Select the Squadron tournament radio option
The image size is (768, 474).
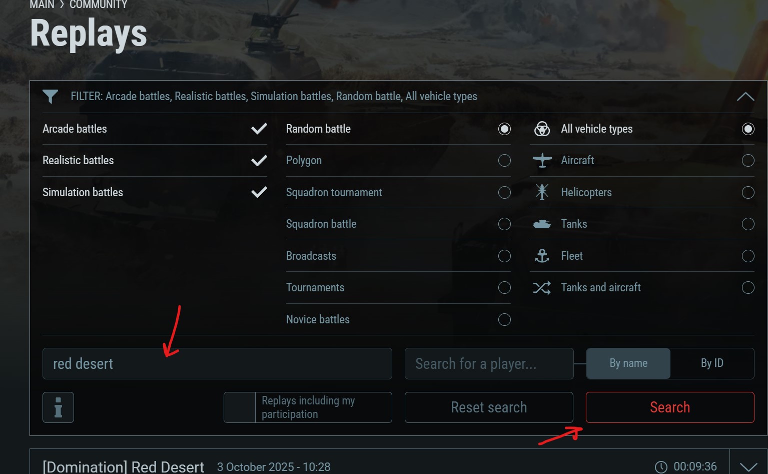tap(504, 193)
